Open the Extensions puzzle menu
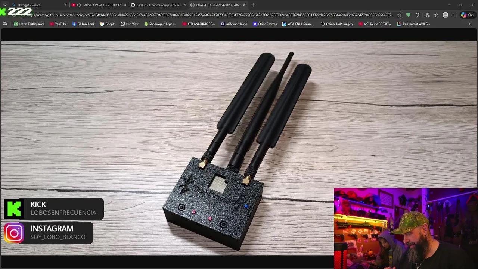The height and width of the screenshot is (269, 478). coord(418,15)
